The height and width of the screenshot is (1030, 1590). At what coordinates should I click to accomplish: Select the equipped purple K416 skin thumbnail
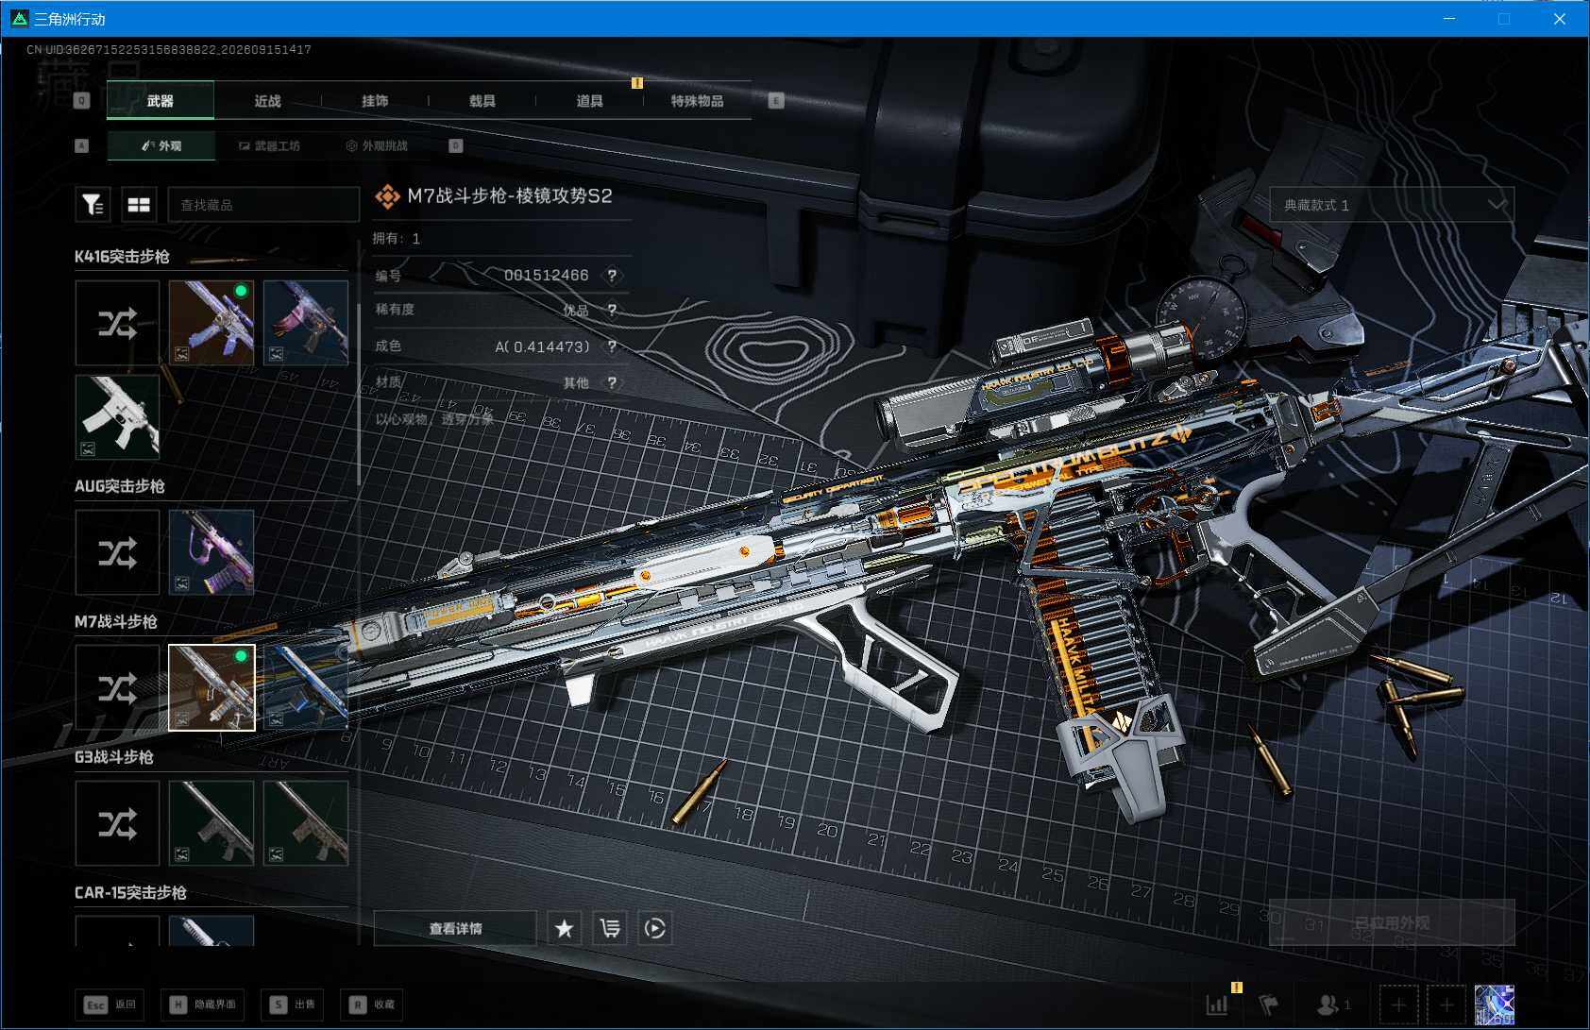[x=211, y=323]
